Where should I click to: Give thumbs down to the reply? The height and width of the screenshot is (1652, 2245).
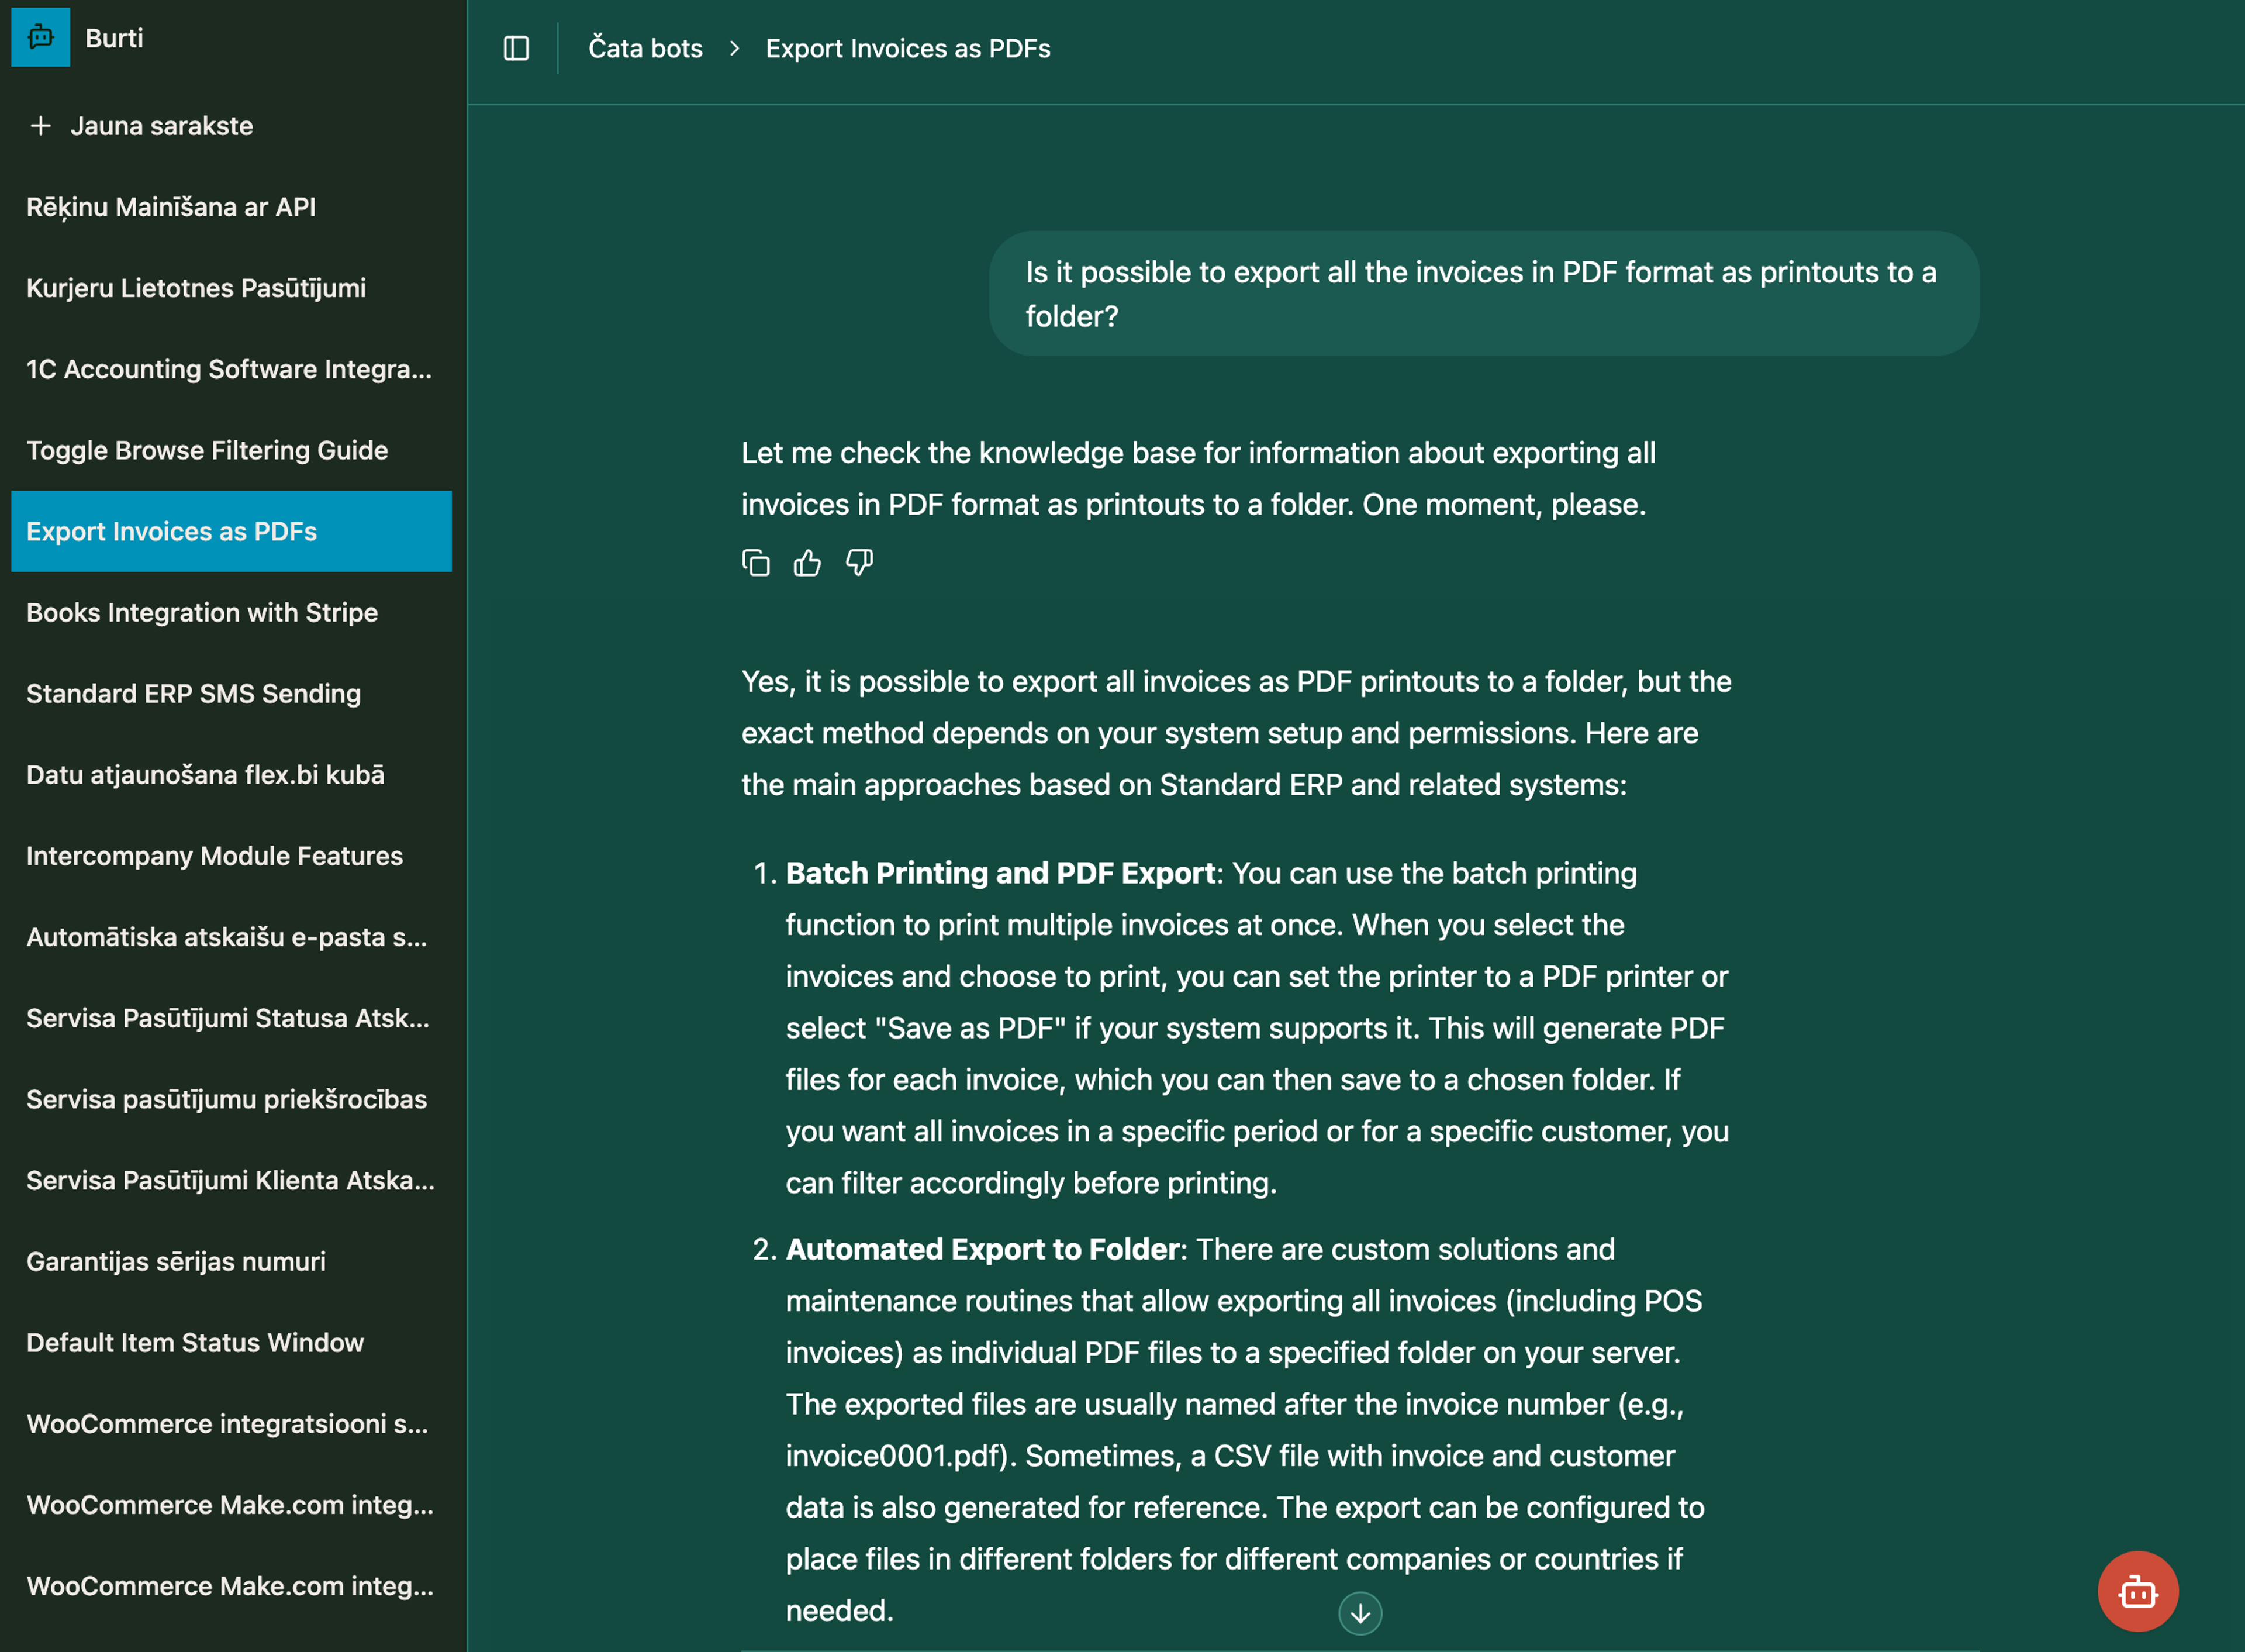tap(859, 563)
